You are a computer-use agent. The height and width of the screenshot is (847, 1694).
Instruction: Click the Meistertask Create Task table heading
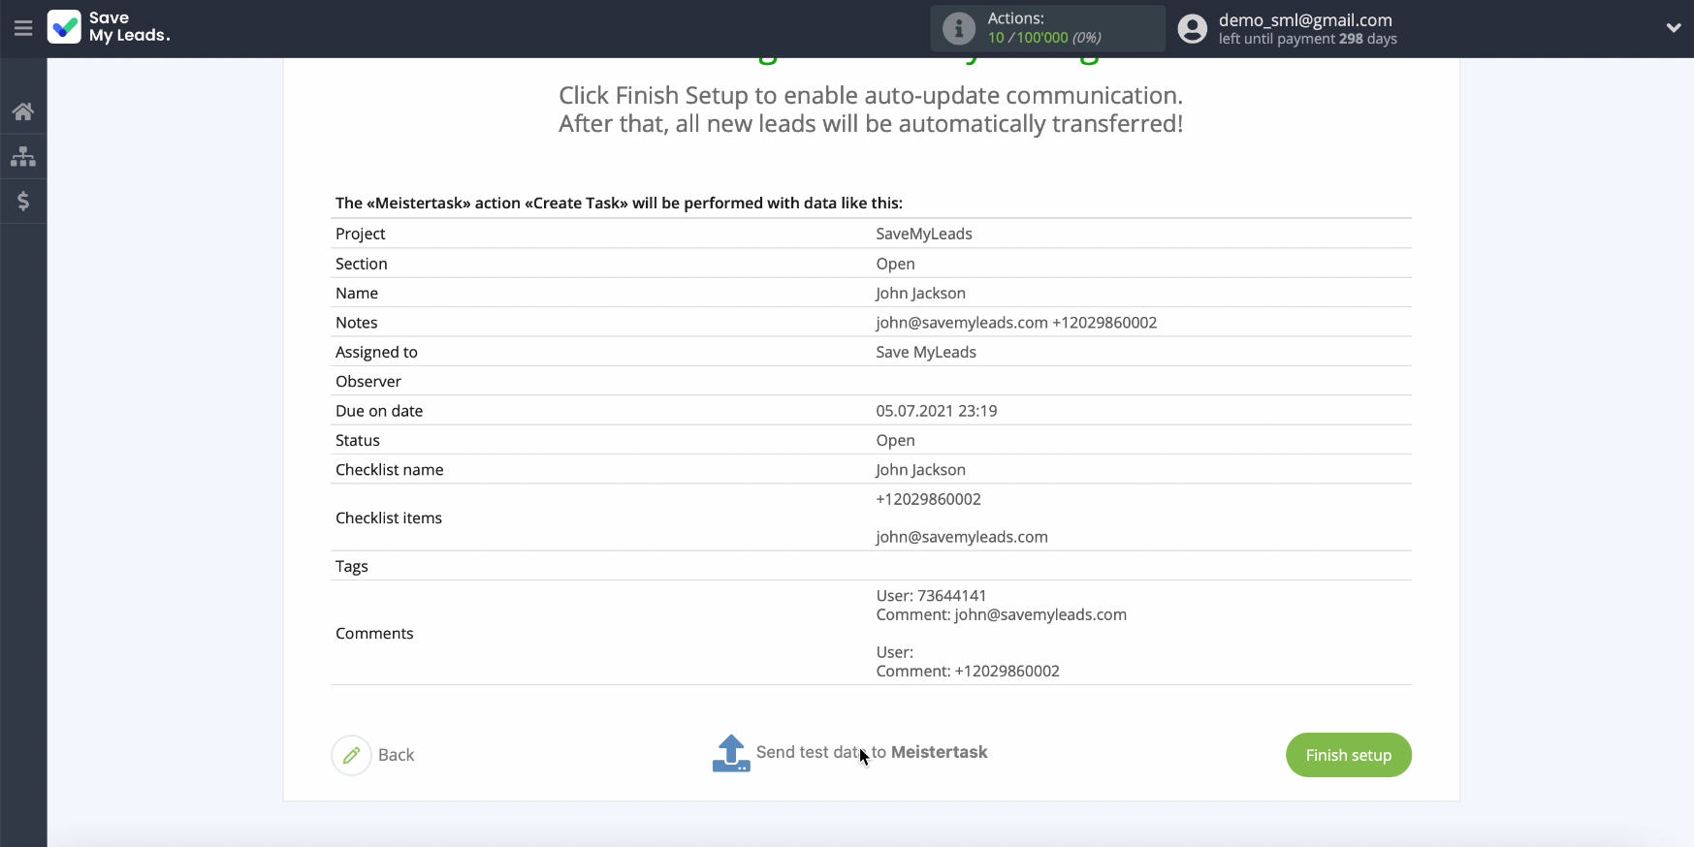click(x=619, y=203)
